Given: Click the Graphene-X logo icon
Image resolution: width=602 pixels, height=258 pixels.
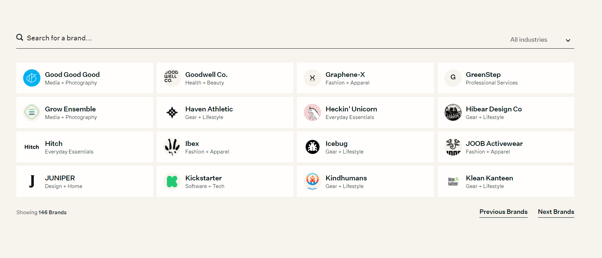Looking at the screenshot, I should click(x=312, y=78).
